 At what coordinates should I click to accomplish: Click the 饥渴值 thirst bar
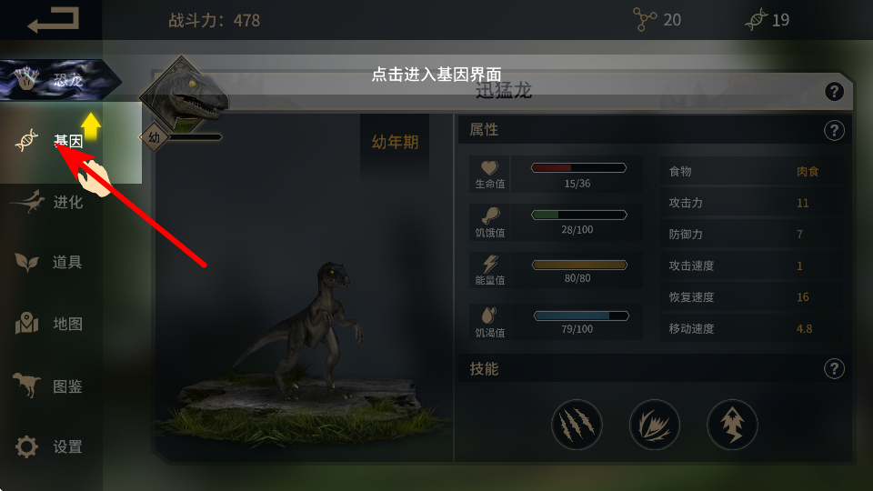(581, 316)
